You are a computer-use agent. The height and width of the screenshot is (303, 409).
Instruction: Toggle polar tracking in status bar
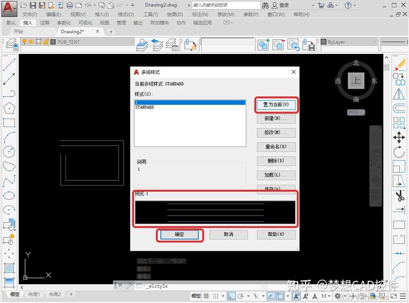tap(241, 296)
